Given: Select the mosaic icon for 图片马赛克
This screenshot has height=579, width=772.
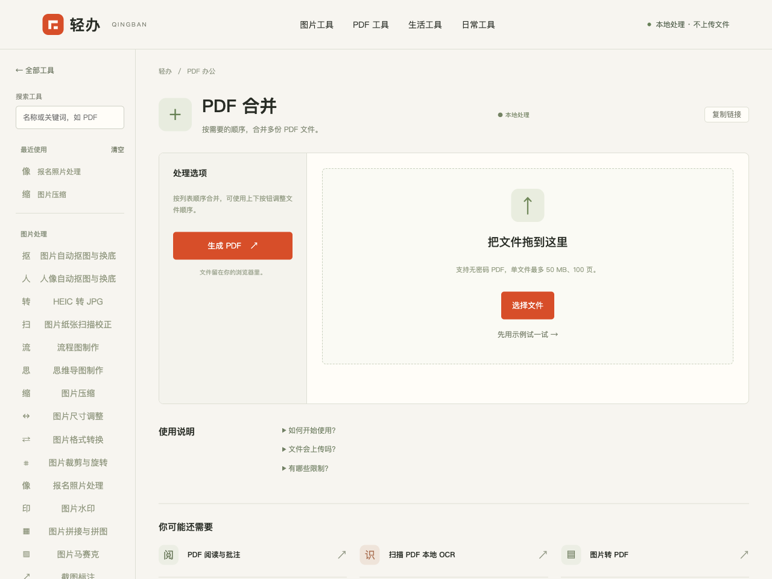Looking at the screenshot, I should point(26,554).
